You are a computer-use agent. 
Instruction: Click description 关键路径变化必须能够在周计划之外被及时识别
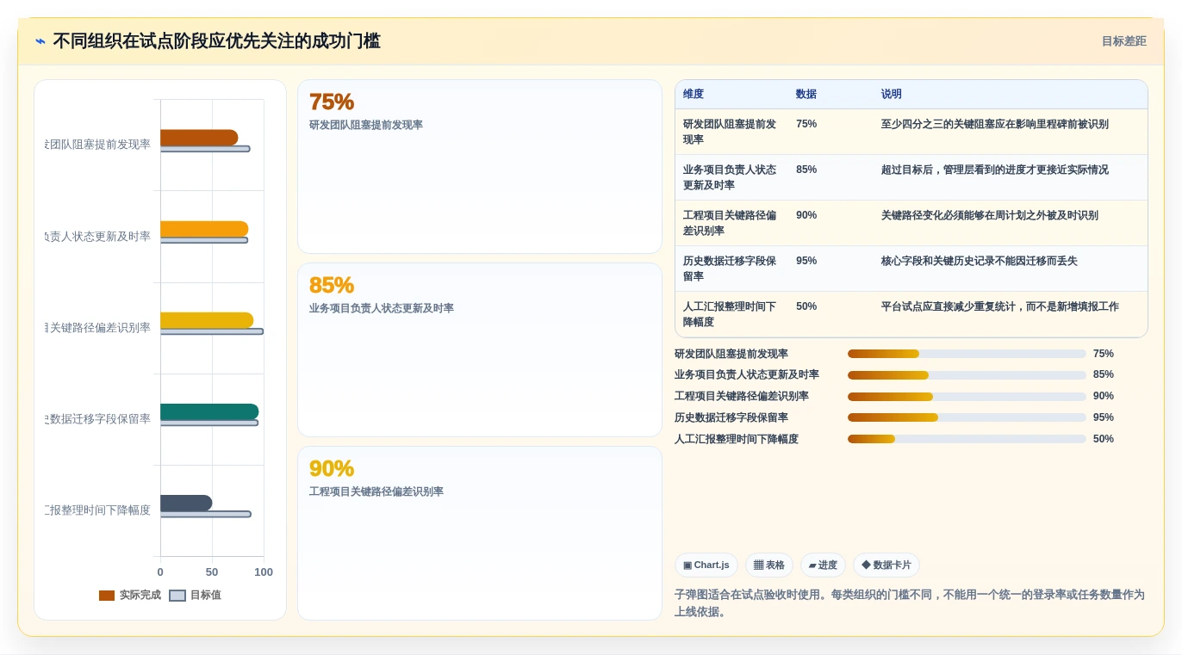click(989, 215)
